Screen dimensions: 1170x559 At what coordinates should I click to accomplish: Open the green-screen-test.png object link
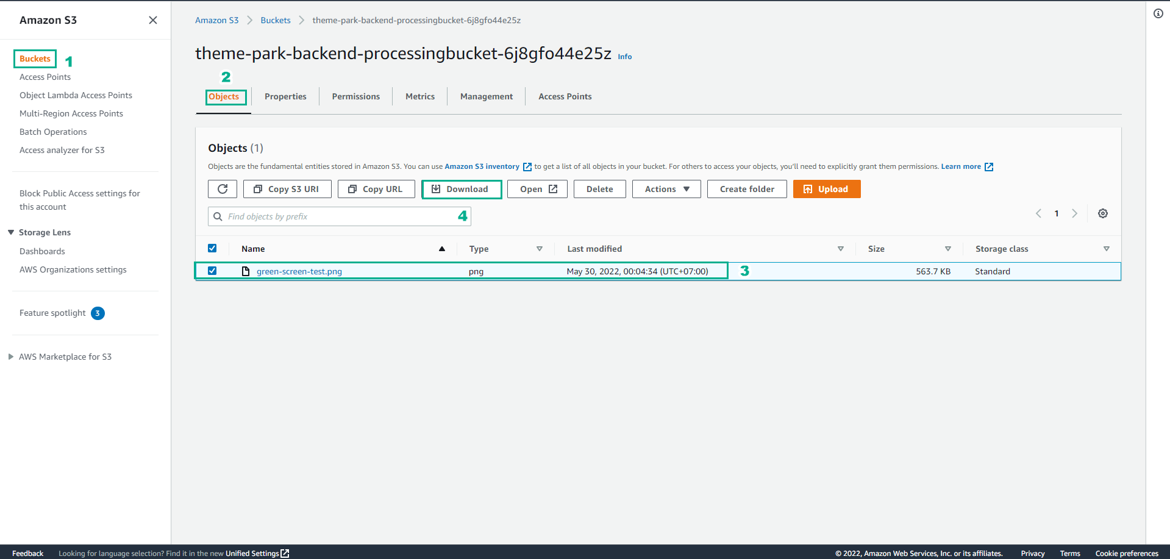pyautogui.click(x=299, y=271)
